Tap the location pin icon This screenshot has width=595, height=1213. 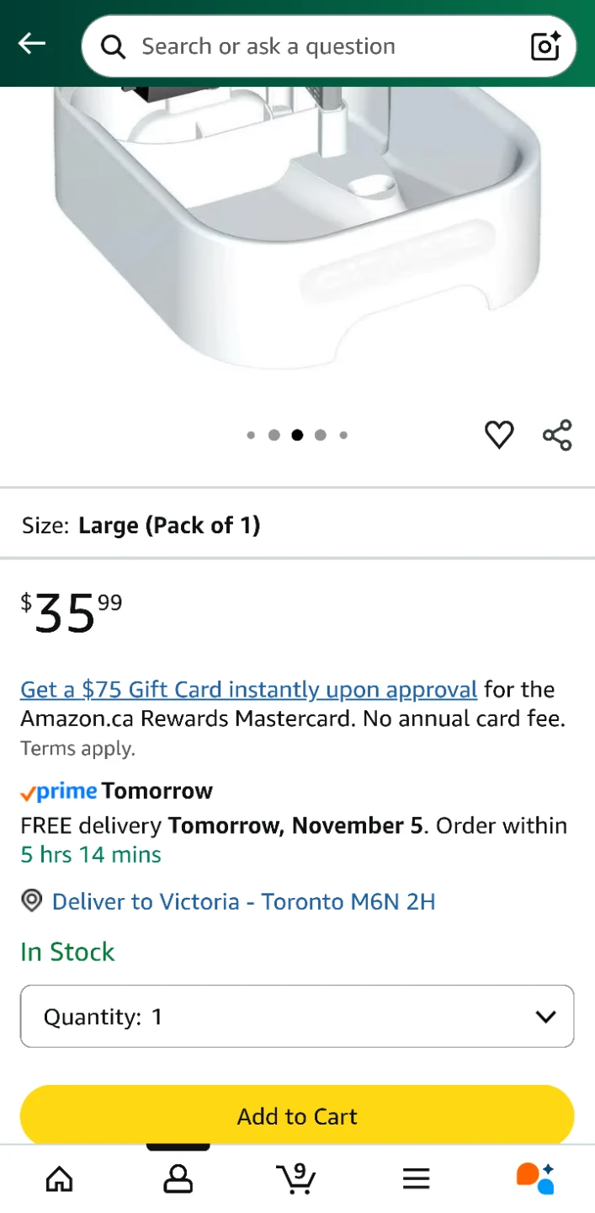pyautogui.click(x=31, y=901)
